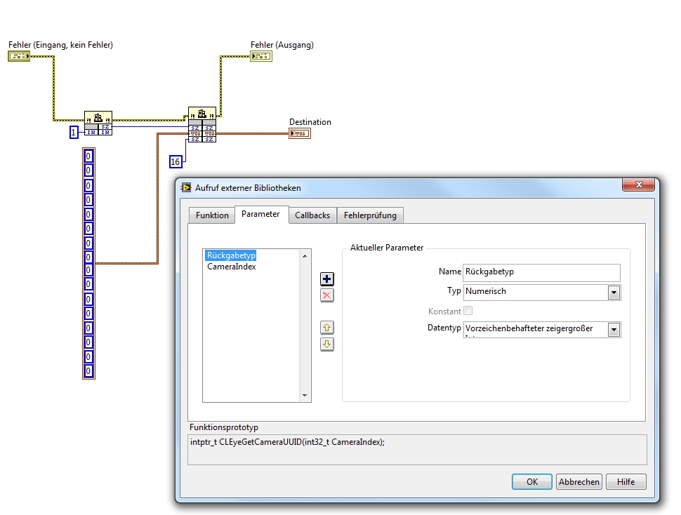The height and width of the screenshot is (515, 681).
Task: Select the second Call Library Function node
Action: [x=202, y=124]
